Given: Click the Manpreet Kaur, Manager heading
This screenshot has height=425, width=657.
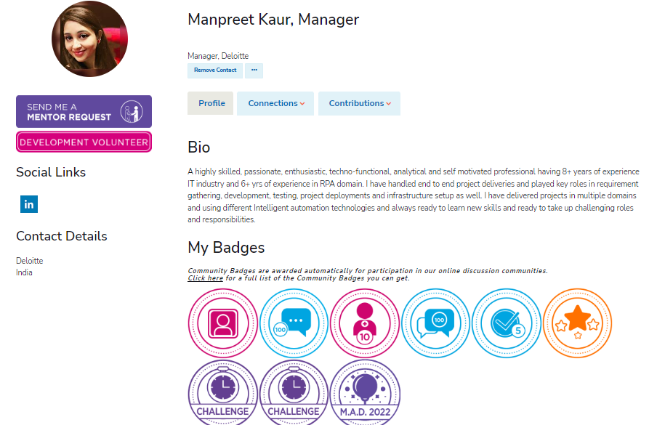Looking at the screenshot, I should [273, 20].
